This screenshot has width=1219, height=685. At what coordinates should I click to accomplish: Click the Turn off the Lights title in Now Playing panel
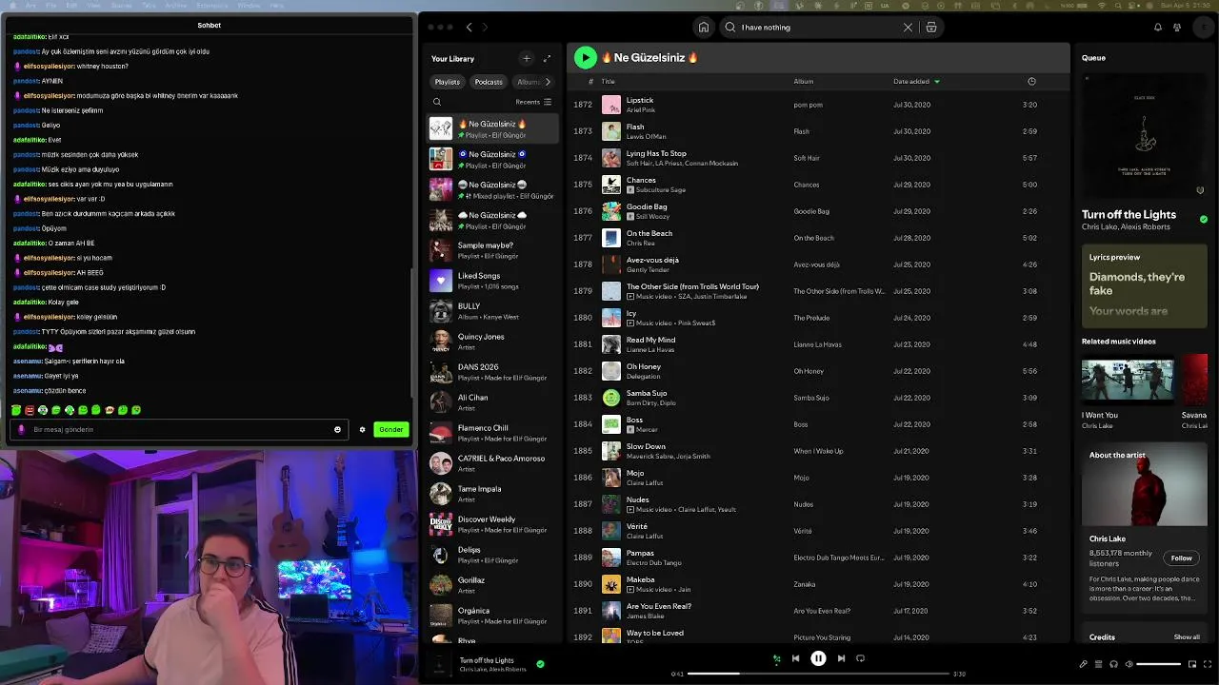pyautogui.click(x=1129, y=215)
